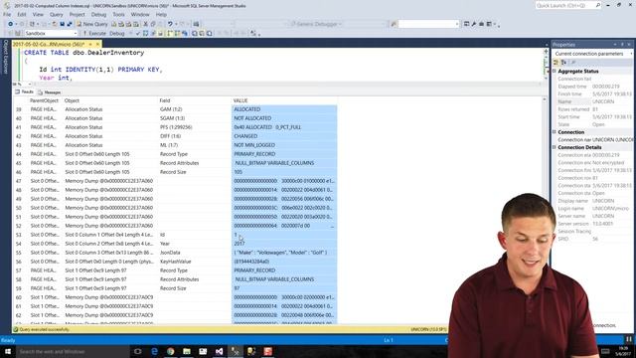636x358 pixels.
Task: Click the Object column header
Action: pos(72,100)
